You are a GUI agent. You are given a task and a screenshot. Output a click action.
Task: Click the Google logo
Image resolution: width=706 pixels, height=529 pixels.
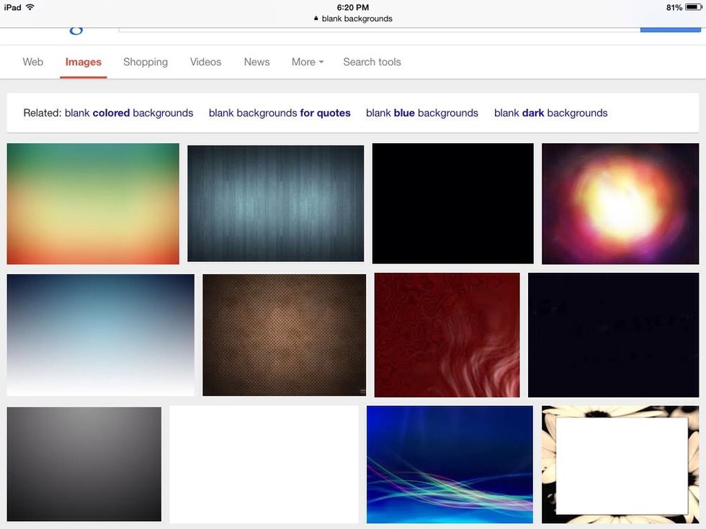pos(76,29)
